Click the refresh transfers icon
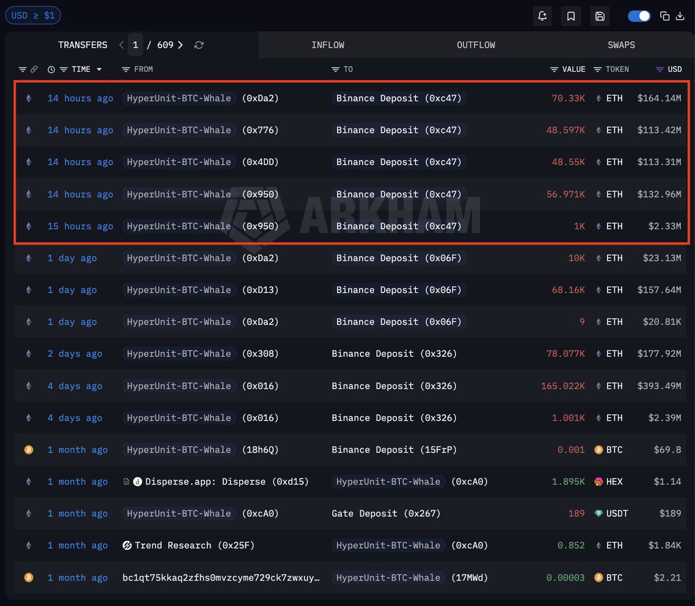Viewport: 695px width, 606px height. [x=199, y=45]
